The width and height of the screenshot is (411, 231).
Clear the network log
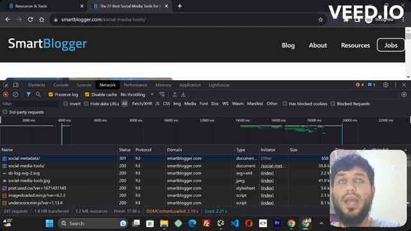(x=15, y=94)
